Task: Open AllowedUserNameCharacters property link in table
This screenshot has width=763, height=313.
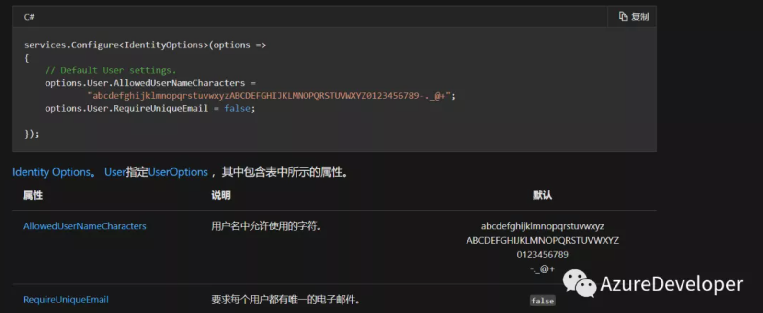Action: click(85, 226)
